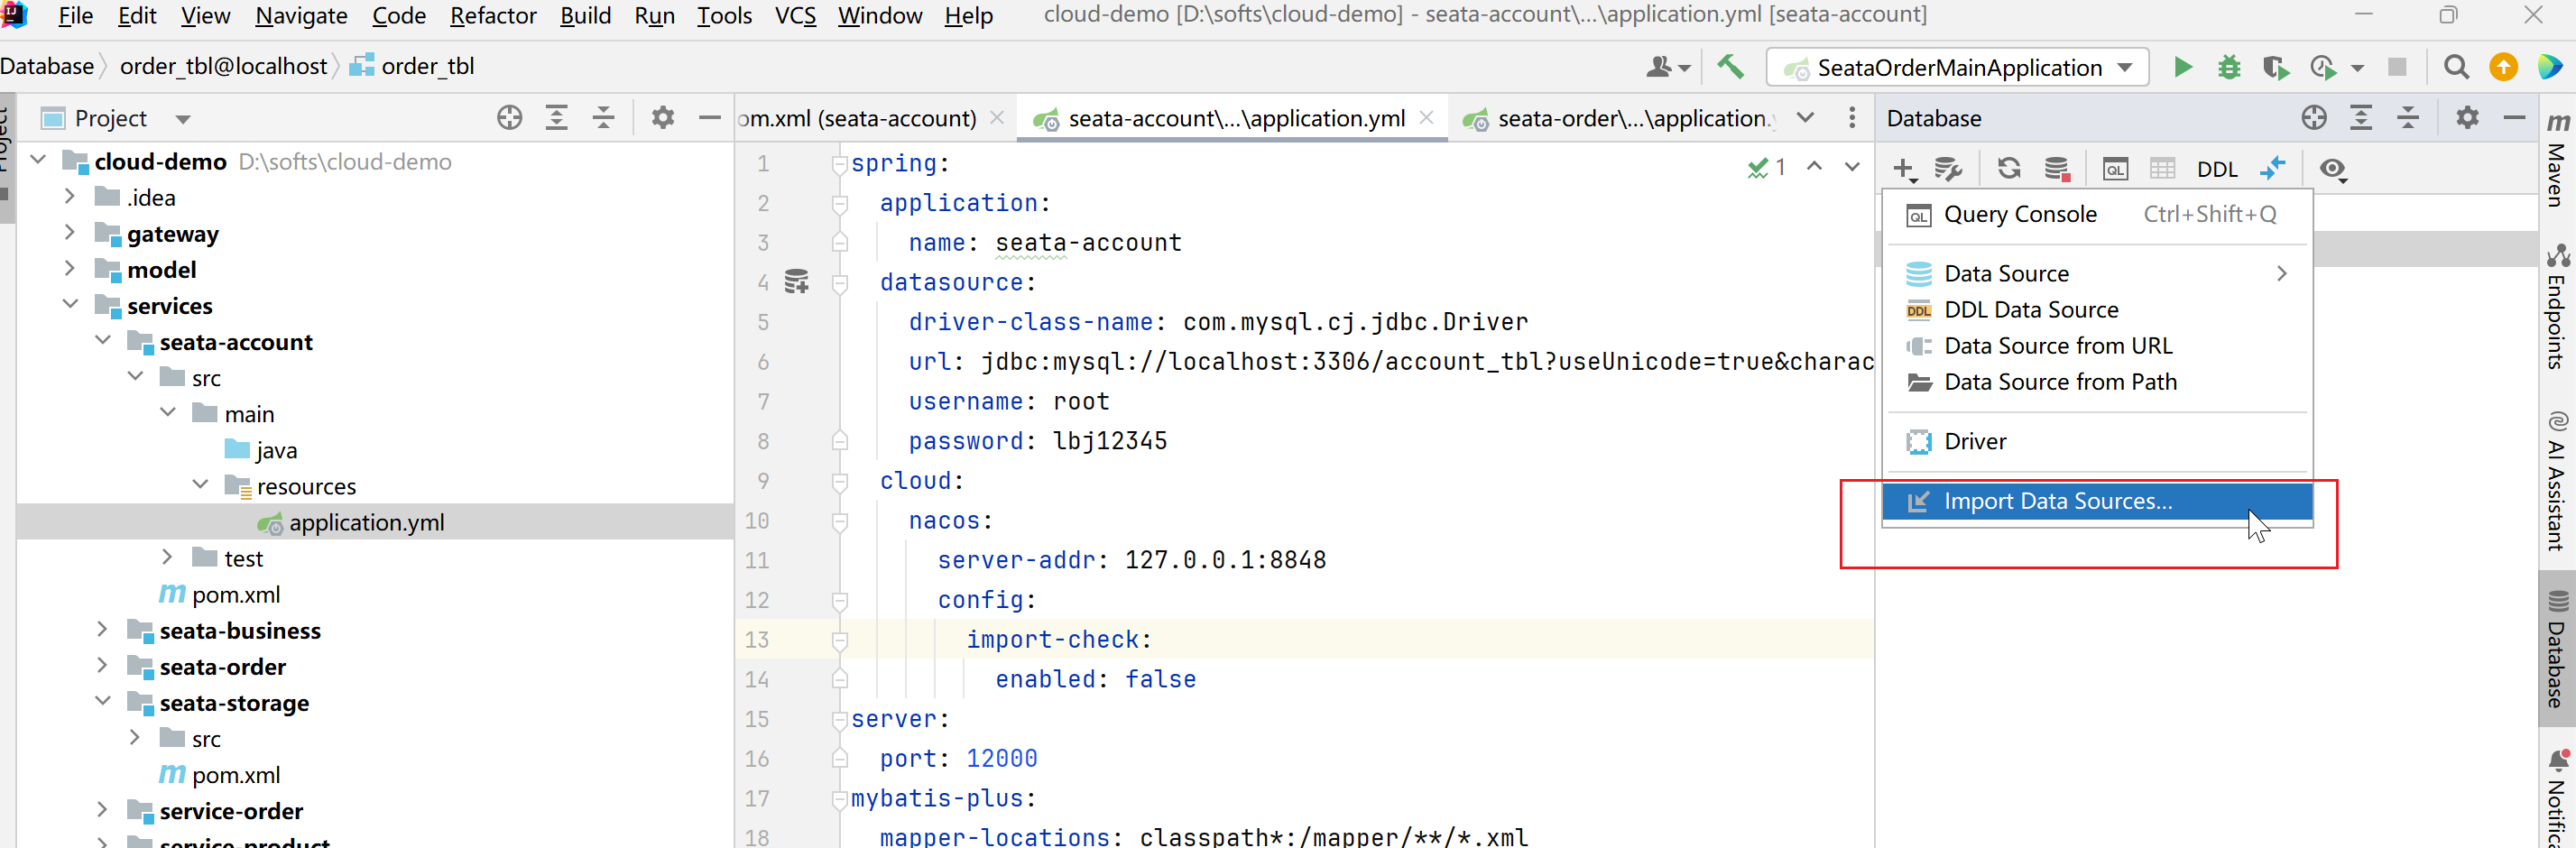Go to the next highlighted problem arrow
The image size is (2576, 848).
pos(1852,167)
